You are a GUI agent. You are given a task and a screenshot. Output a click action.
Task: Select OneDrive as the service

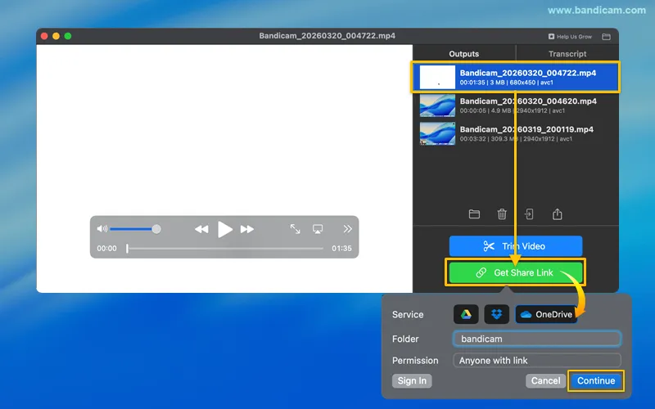point(546,314)
